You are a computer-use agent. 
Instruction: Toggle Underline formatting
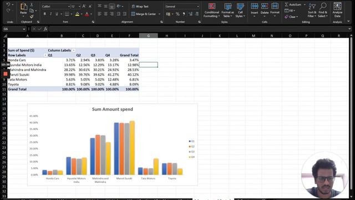57,14
